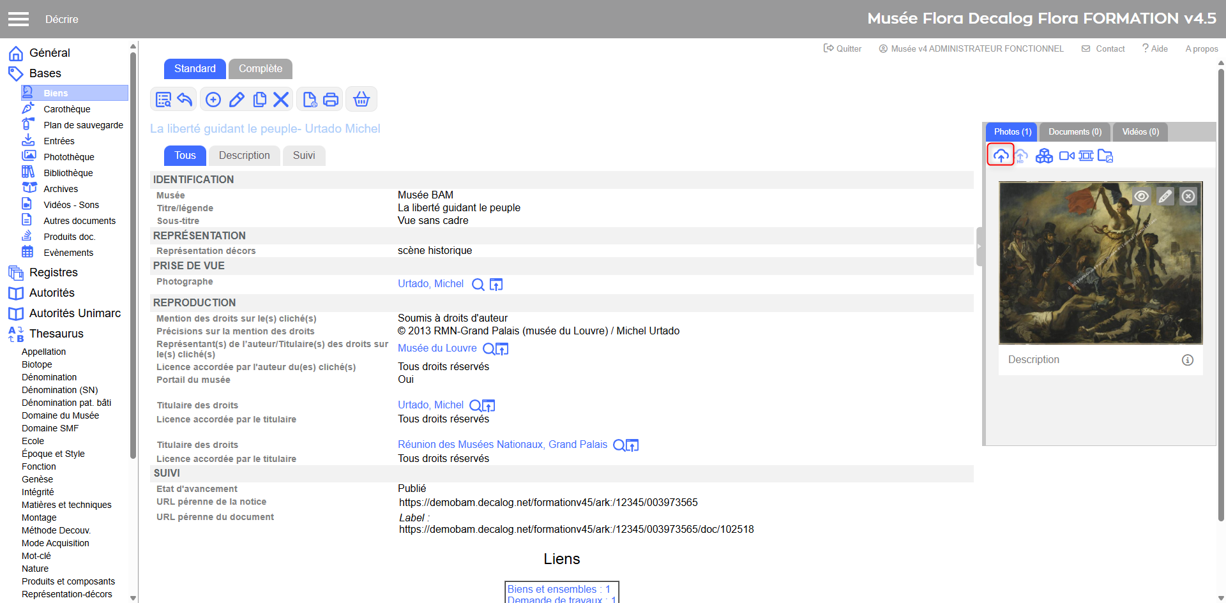Screen dimensions: 1226x603
Task: Delete the record with the X icon
Action: tap(281, 100)
